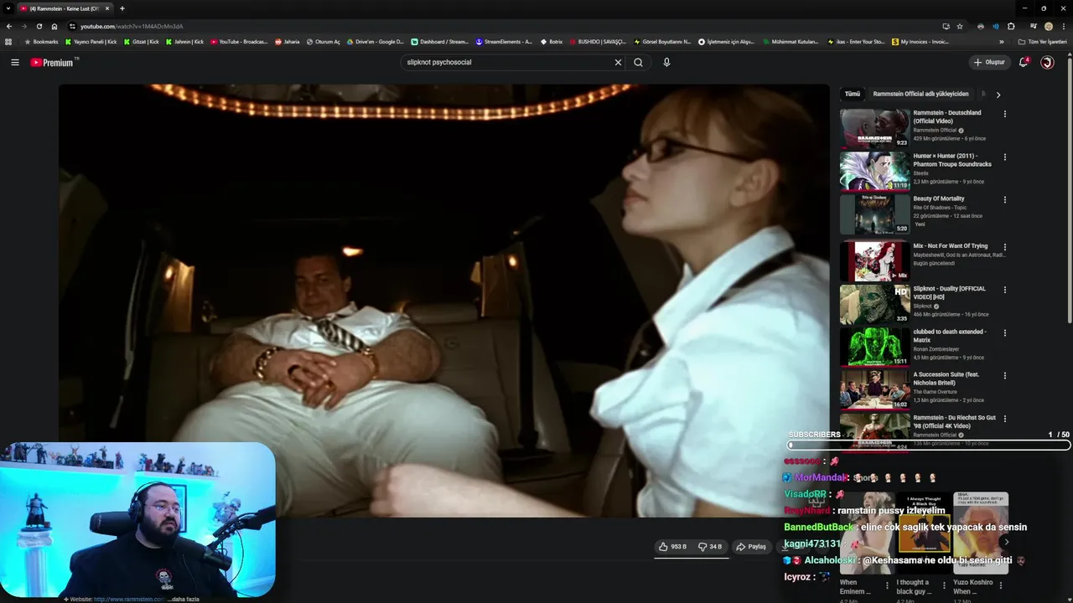Play Hunter × Hunter Phantom Troupe thumbnail
The height and width of the screenshot is (603, 1073).
874,171
